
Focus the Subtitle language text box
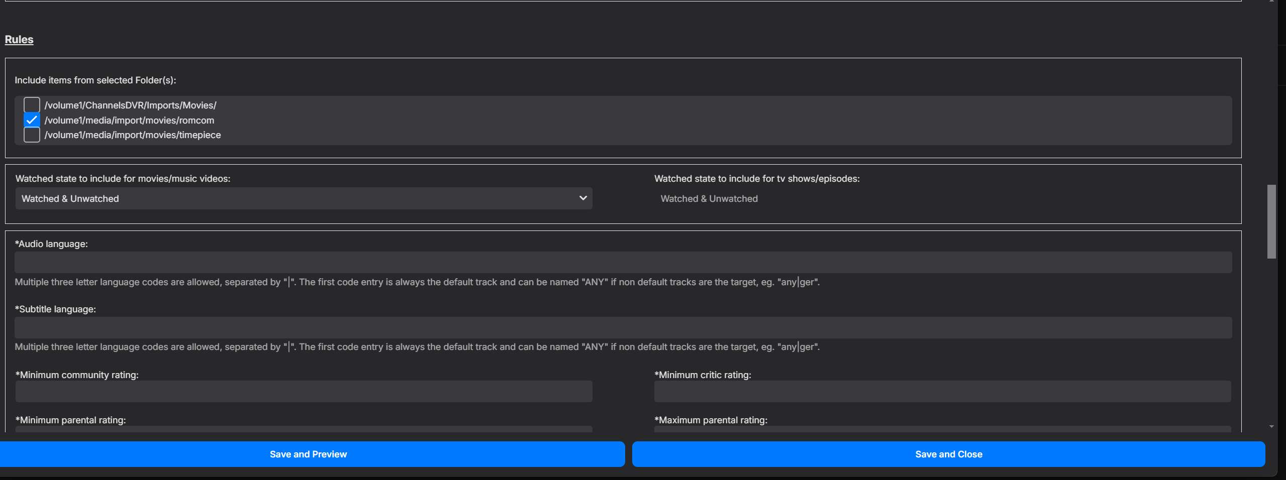pyautogui.click(x=623, y=327)
